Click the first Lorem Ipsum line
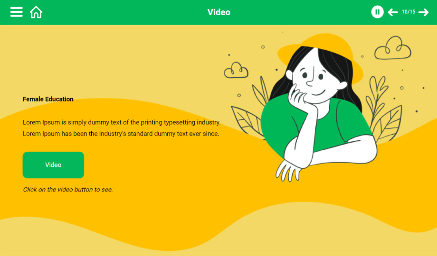Viewport: 437px width, 256px height. tap(122, 122)
